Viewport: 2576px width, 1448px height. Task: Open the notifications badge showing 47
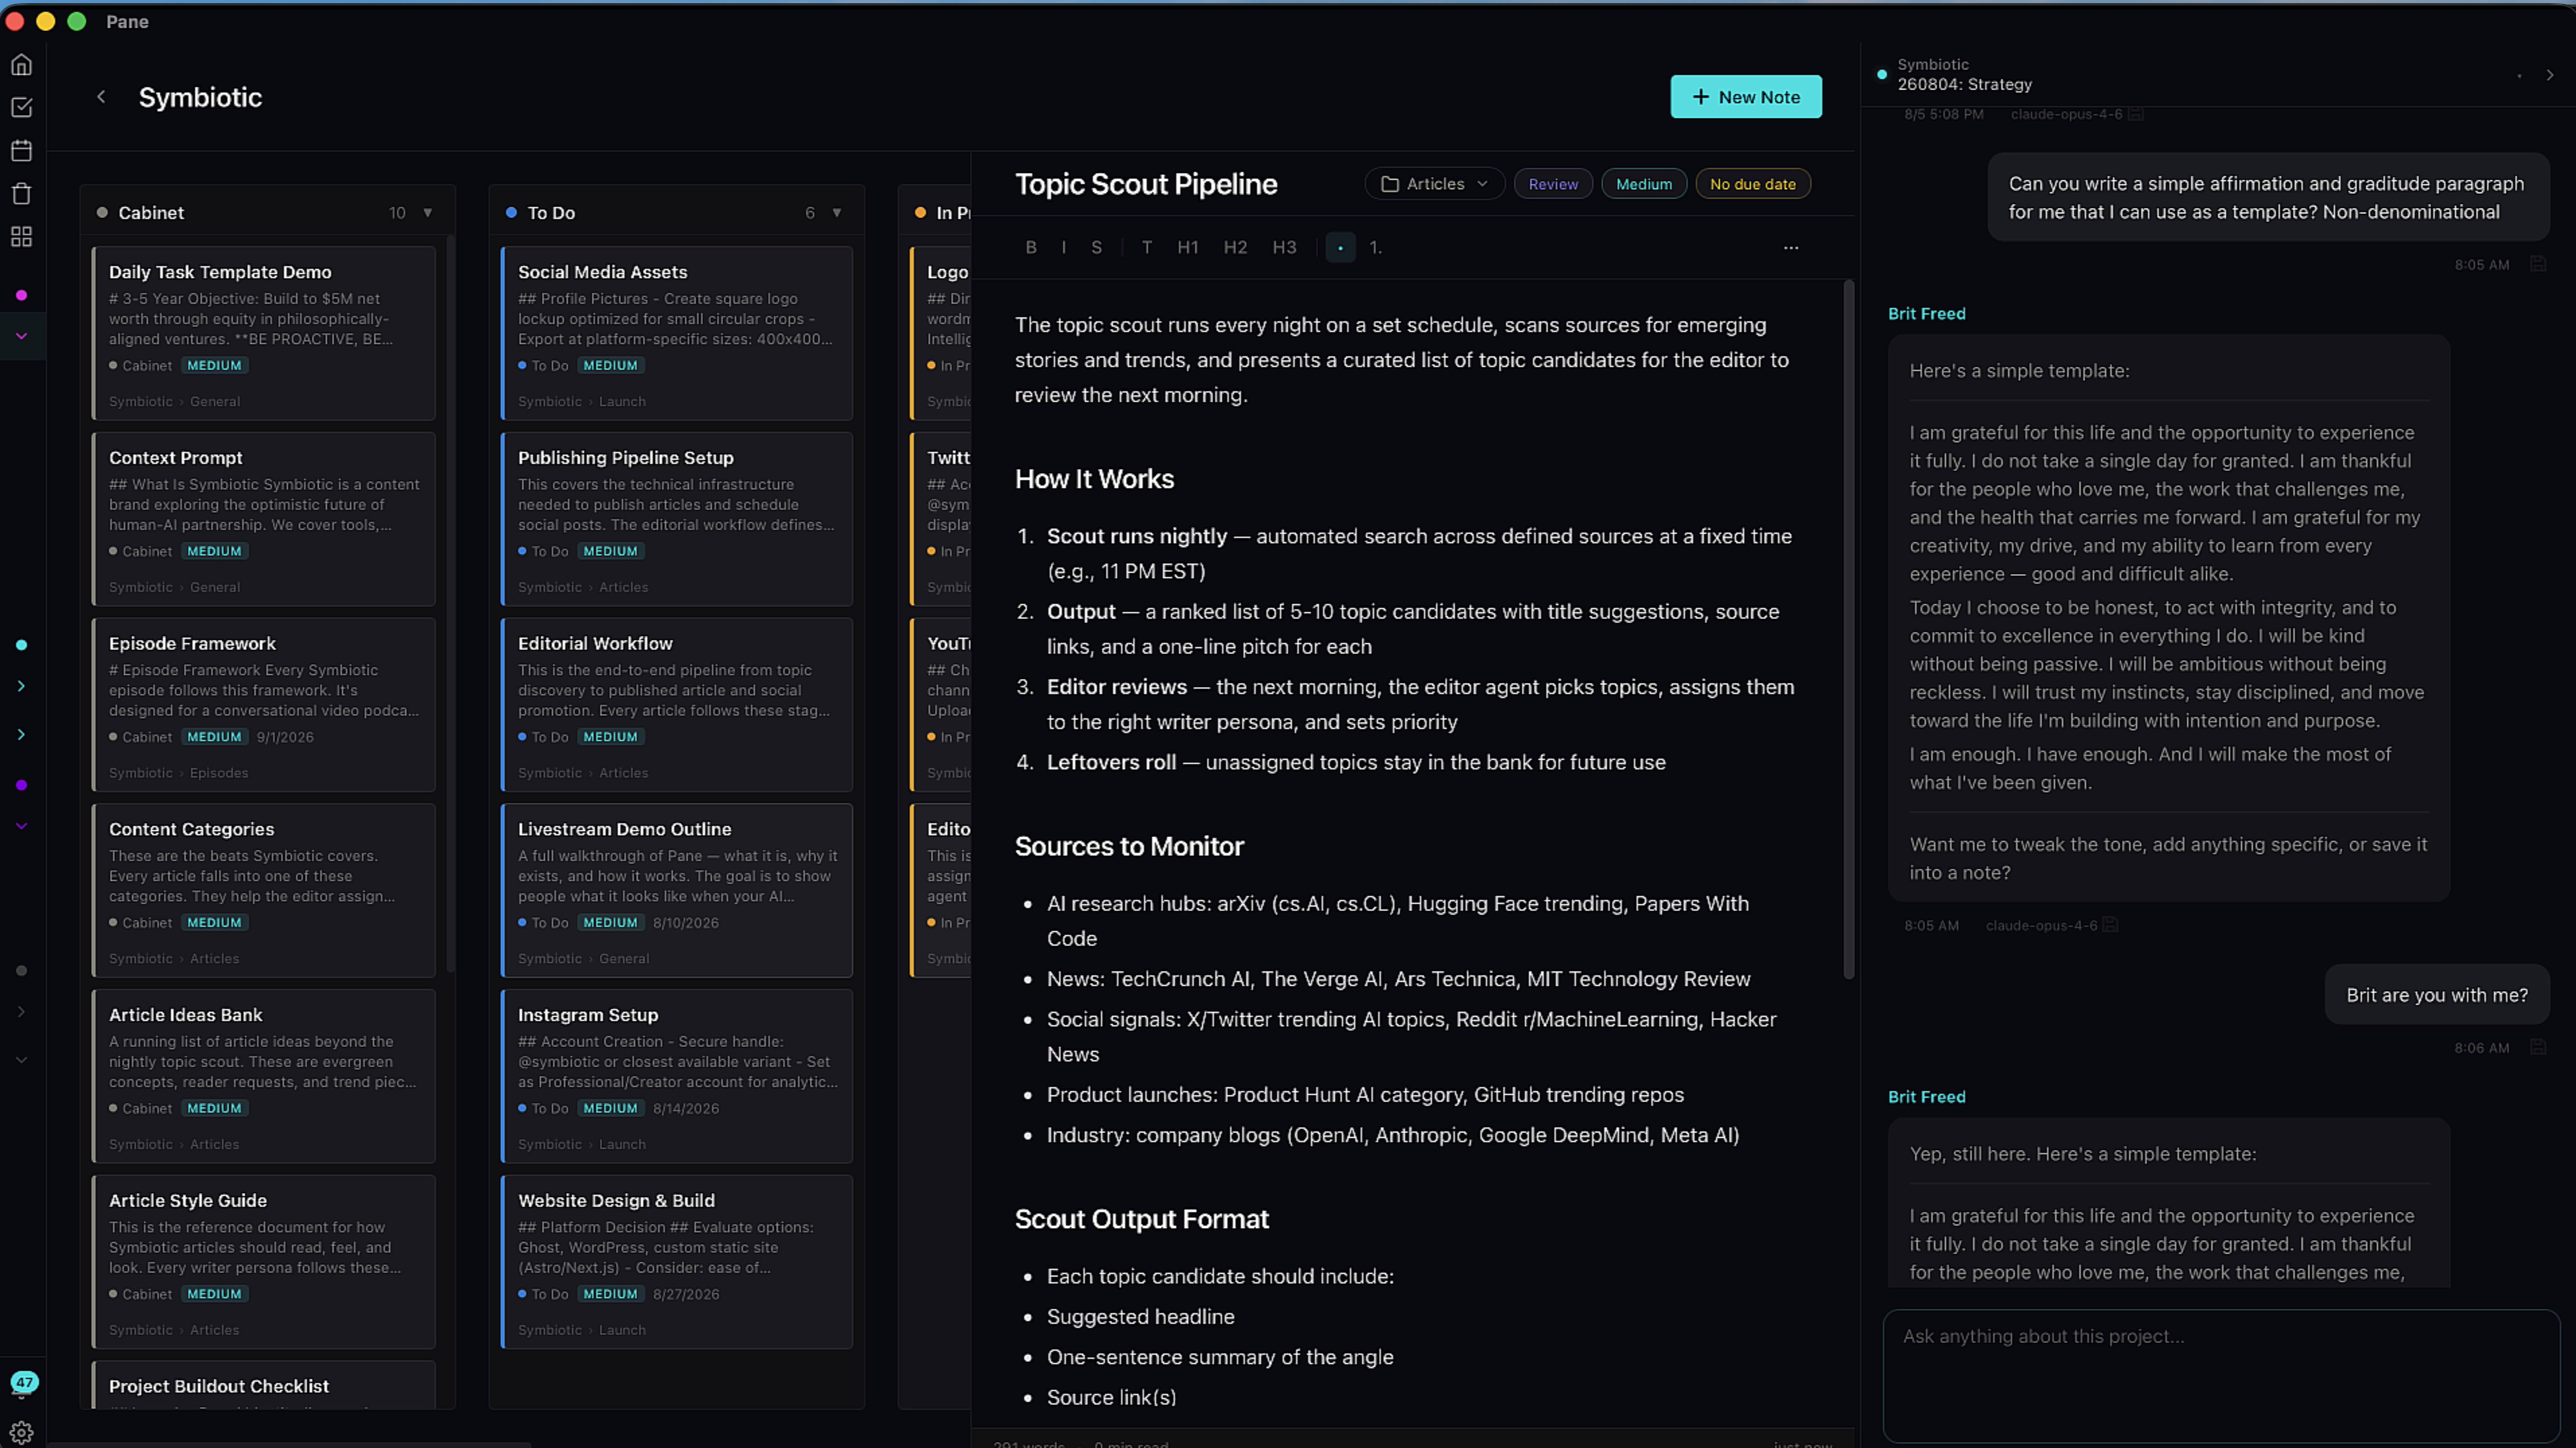(x=24, y=1382)
